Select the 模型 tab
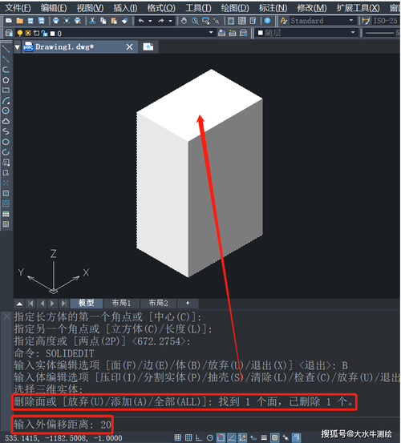Screen dimensions: 401x443 87,303
